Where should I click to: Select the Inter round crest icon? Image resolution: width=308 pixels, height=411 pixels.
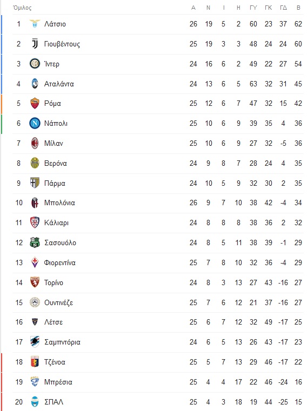pyautogui.click(x=35, y=64)
